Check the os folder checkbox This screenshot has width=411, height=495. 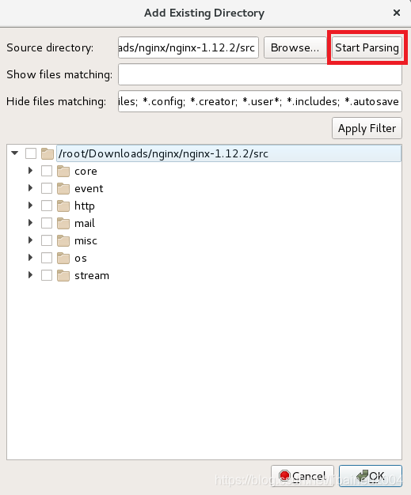pyautogui.click(x=47, y=258)
